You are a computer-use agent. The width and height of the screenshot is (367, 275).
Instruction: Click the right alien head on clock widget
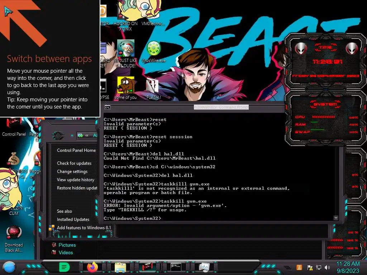352,48
